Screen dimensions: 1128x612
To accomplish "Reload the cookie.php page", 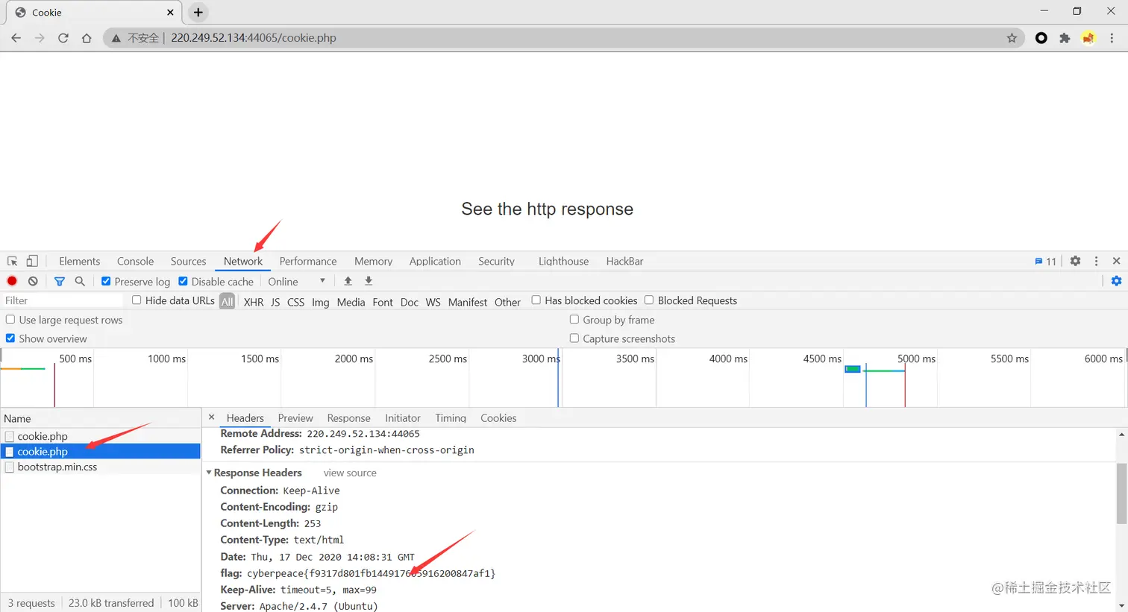I will (63, 38).
